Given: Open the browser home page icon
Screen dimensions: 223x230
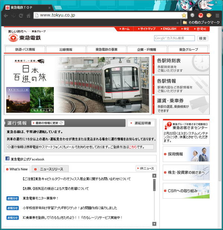Looking at the screenshot, I should click(x=29, y=15).
